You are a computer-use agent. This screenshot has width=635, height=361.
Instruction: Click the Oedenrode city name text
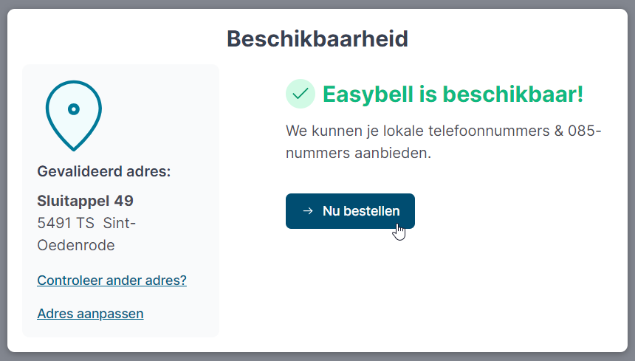tap(76, 245)
